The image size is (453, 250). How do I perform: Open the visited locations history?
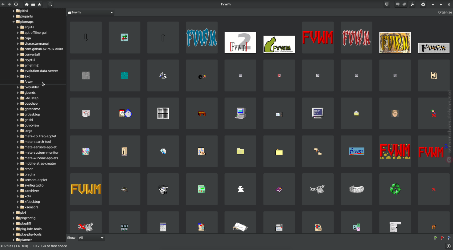(16, 4)
